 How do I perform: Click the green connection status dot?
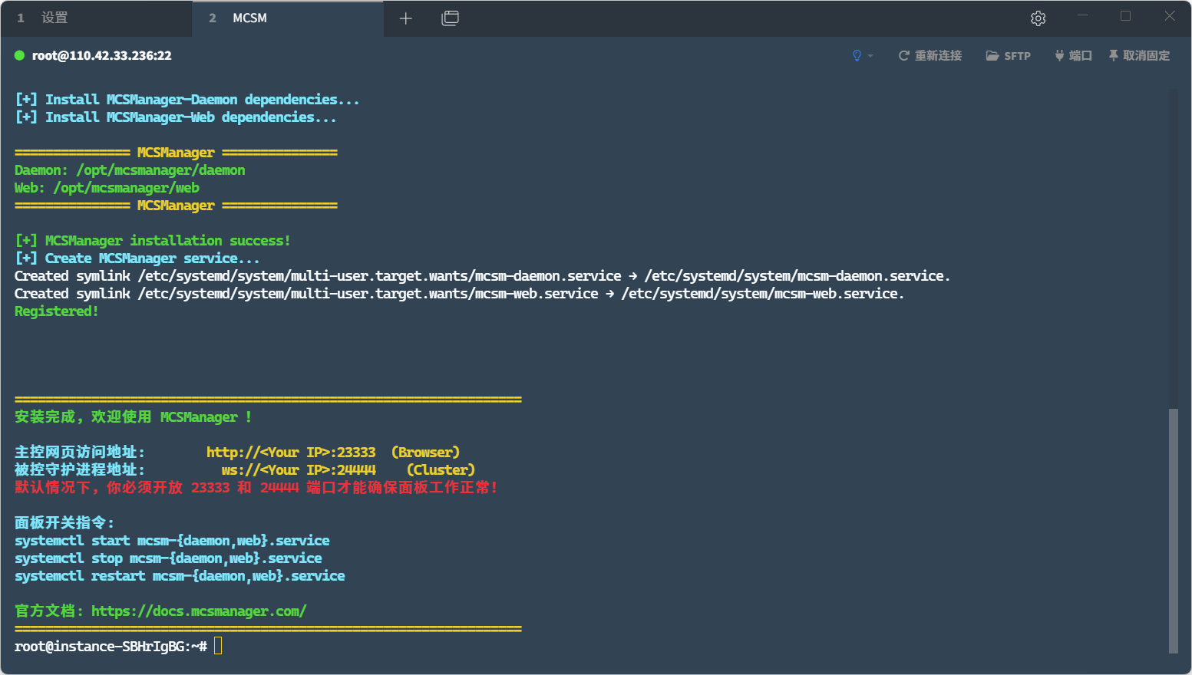click(x=19, y=55)
